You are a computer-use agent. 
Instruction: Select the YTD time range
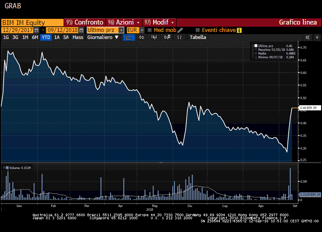click(46, 37)
